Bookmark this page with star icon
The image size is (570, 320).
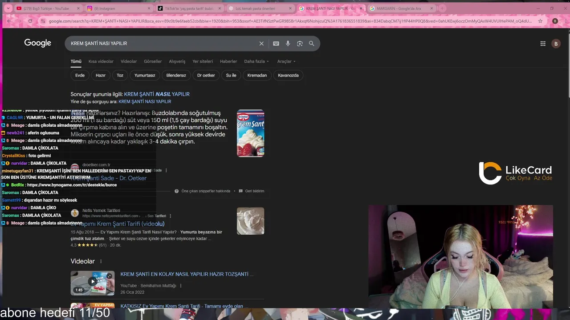click(540, 21)
